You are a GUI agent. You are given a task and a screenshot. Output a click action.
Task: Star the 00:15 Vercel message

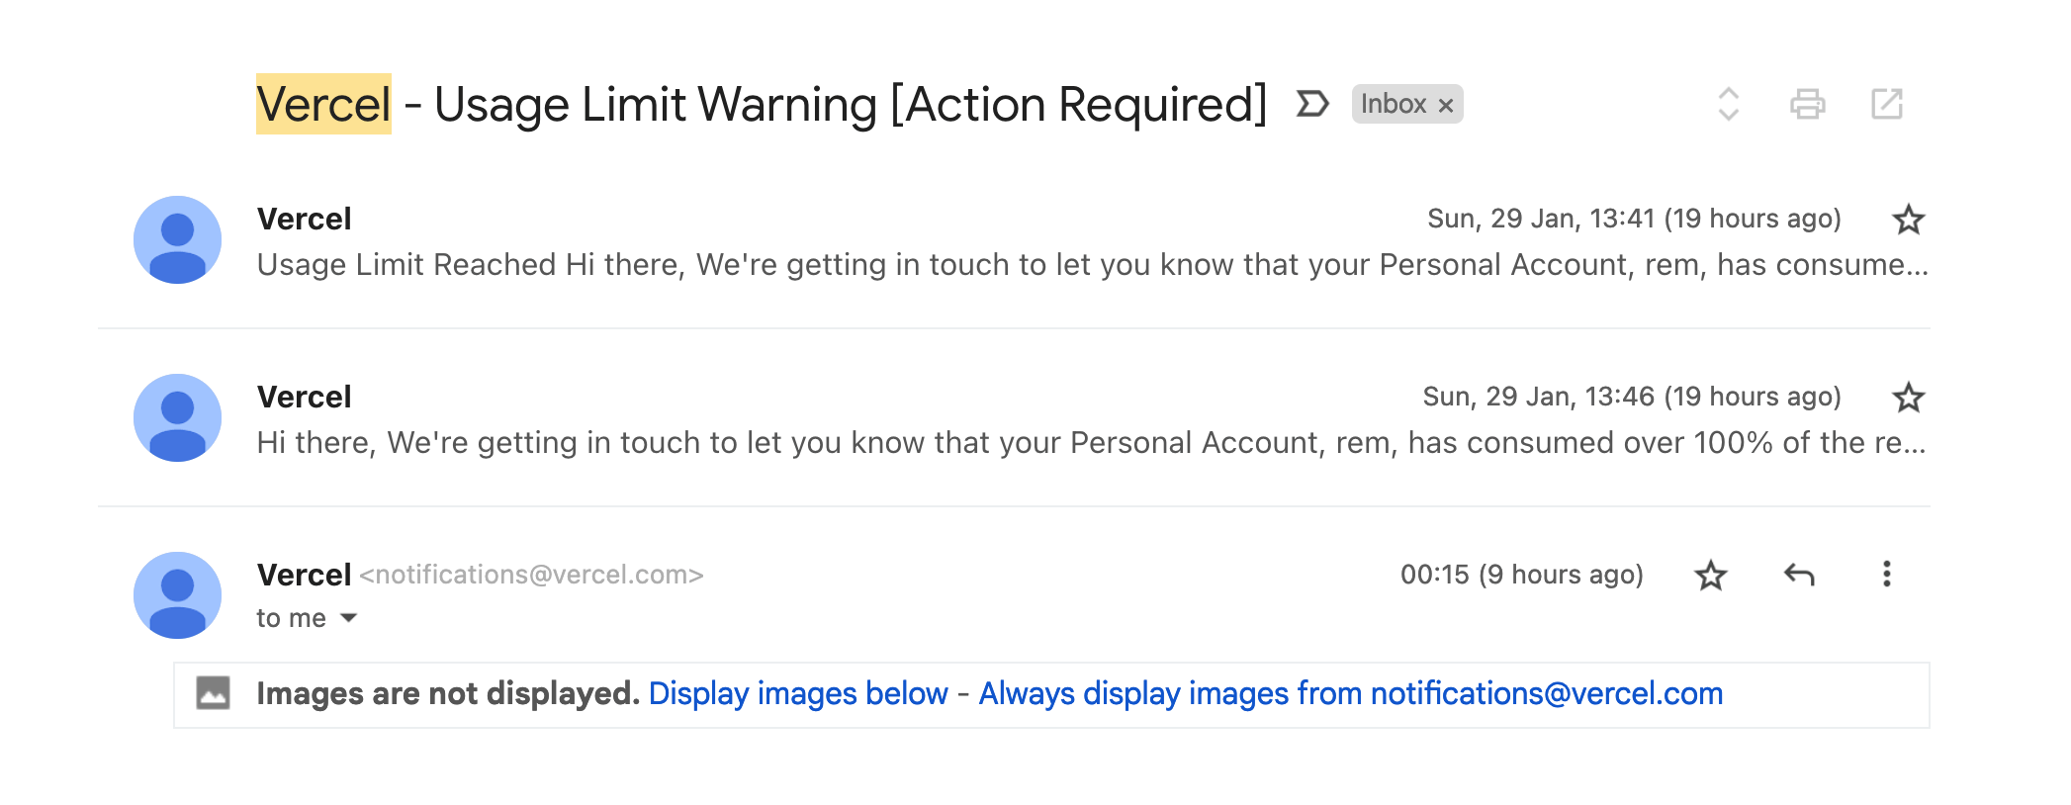(x=1710, y=576)
